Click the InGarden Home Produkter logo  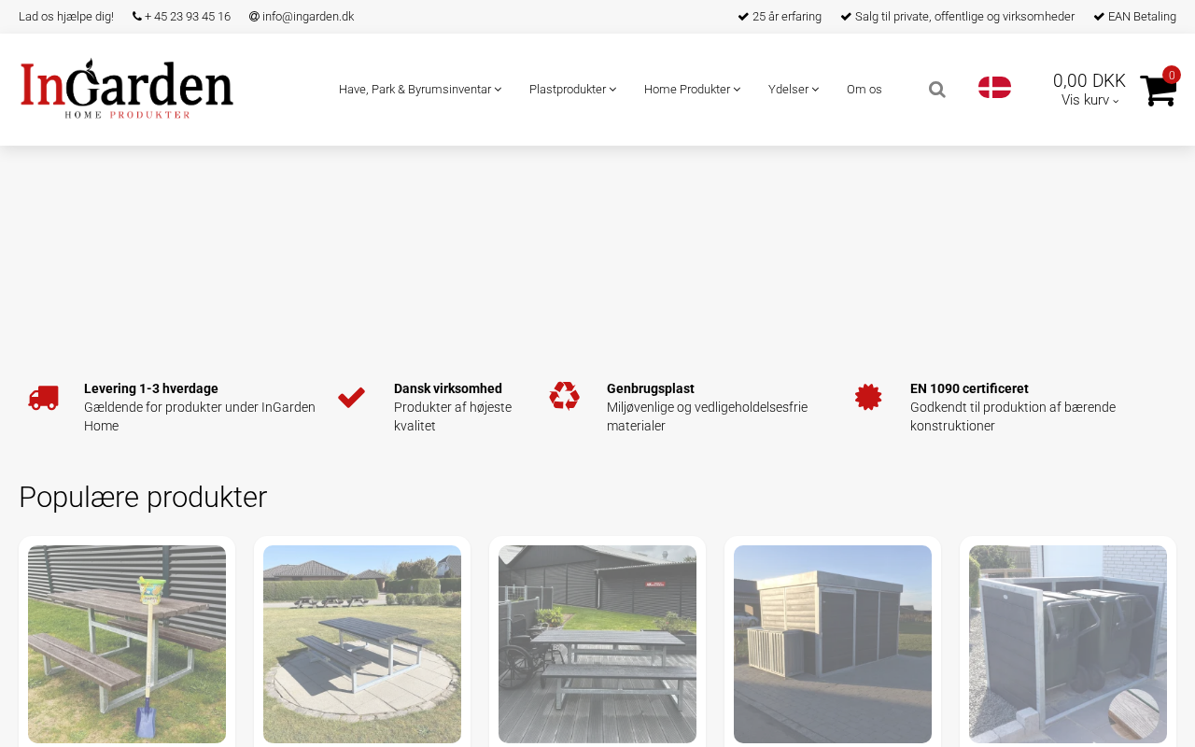pyautogui.click(x=127, y=89)
